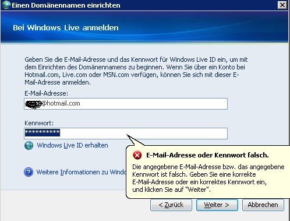Click the Kennwort: label
Screen dimensions: 290x221
coord(39,123)
